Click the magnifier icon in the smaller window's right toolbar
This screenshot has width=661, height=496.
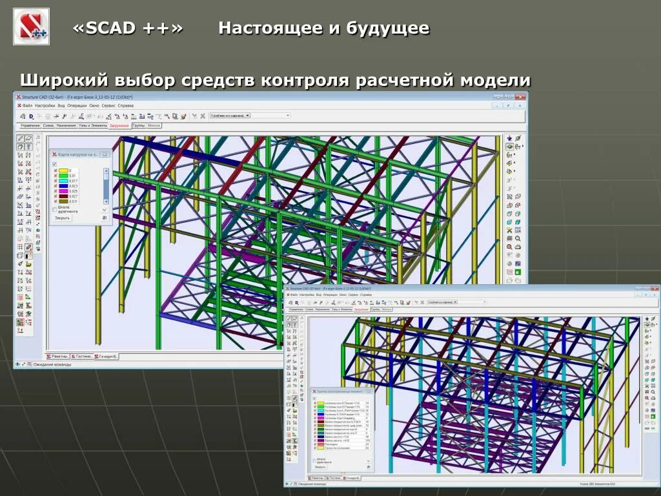pos(653,392)
